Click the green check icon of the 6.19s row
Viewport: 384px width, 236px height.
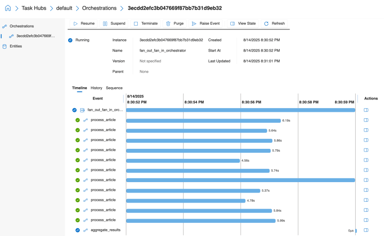[x=78, y=120]
